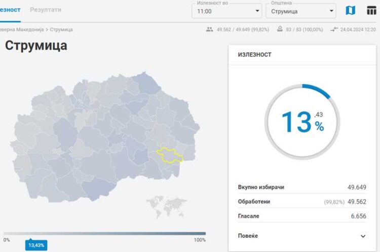
Task: Click the 13,43% marker on turnout scale
Action: coord(36,245)
